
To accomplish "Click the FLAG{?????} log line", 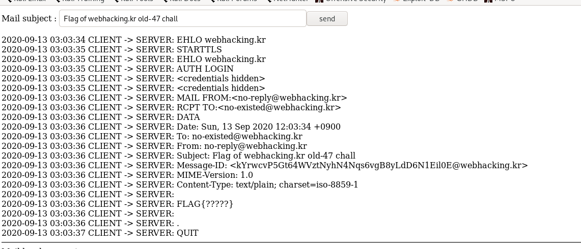I will point(118,204).
